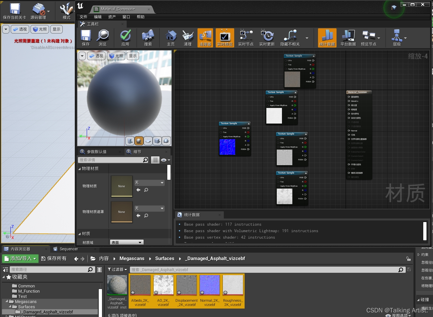Open 窗口 menu in material editor
The width and height of the screenshot is (433, 317).
pos(126,17)
